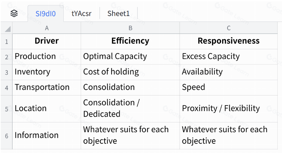The image size is (282, 153).
Task: Click the Driver header cell
Action: [47, 42]
